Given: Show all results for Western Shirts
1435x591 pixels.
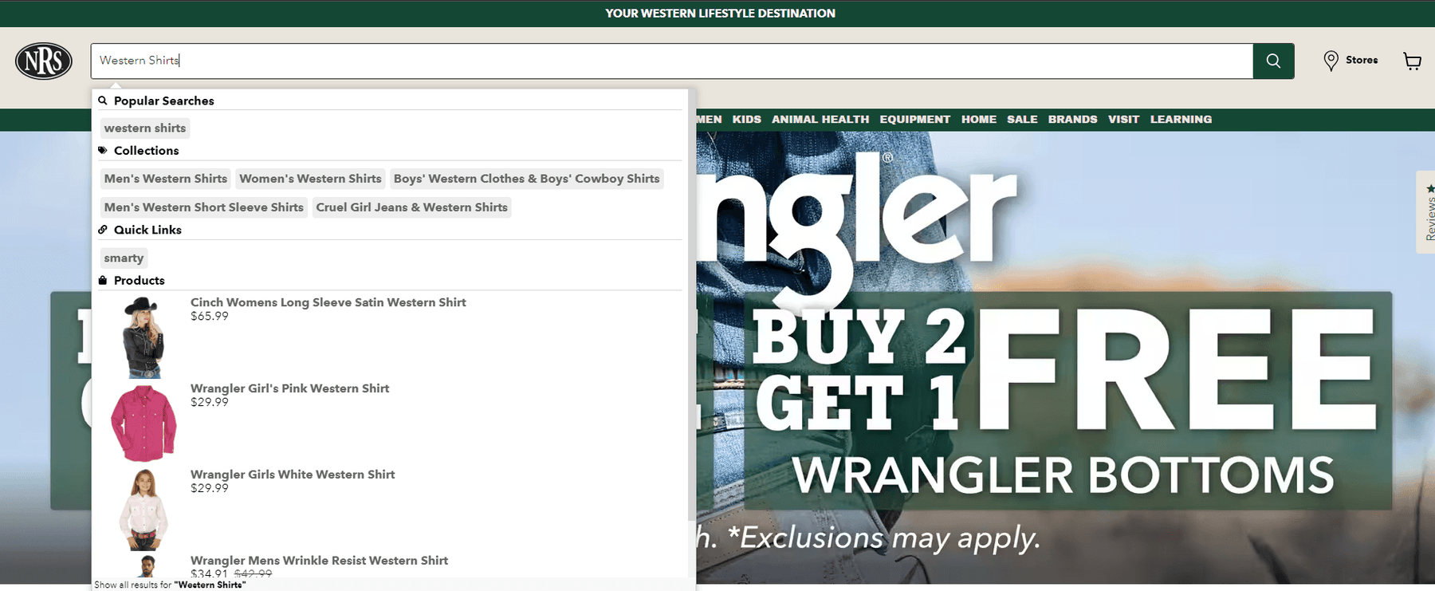Looking at the screenshot, I should tap(170, 585).
